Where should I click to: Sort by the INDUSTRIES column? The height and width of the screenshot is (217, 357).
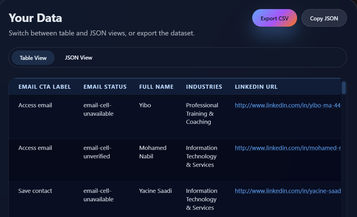pos(204,87)
